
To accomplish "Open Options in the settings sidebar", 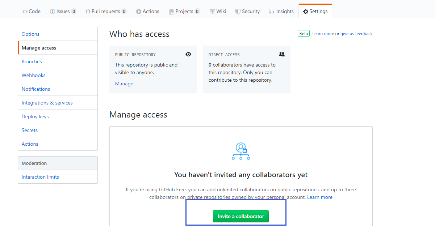I will [58, 34].
